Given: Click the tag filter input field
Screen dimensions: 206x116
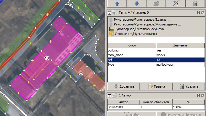Looking at the screenshot, I should (156, 40).
